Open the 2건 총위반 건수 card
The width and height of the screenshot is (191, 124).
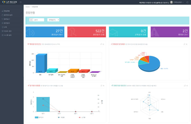point(170,32)
